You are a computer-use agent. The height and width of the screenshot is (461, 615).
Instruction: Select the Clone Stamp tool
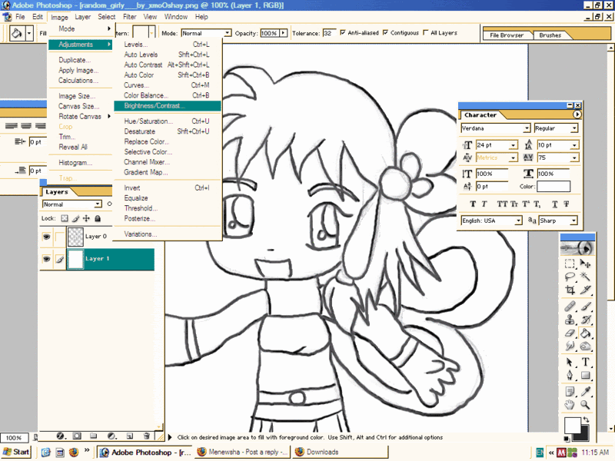[x=570, y=320]
